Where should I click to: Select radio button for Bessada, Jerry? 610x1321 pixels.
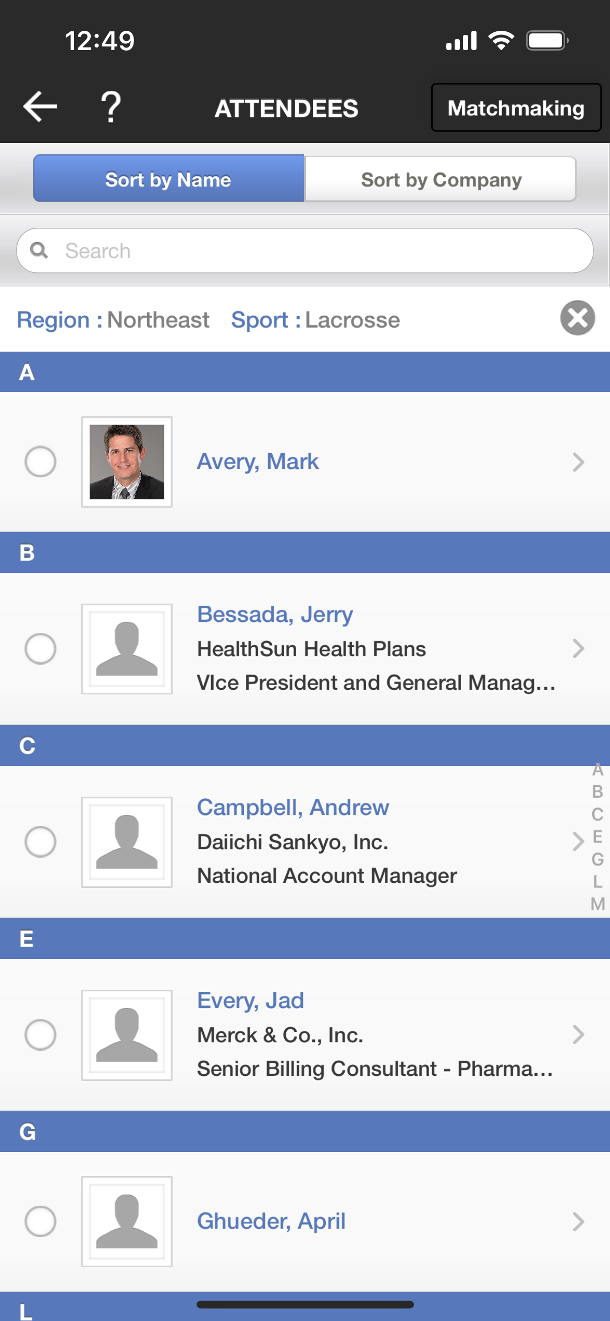tap(40, 649)
